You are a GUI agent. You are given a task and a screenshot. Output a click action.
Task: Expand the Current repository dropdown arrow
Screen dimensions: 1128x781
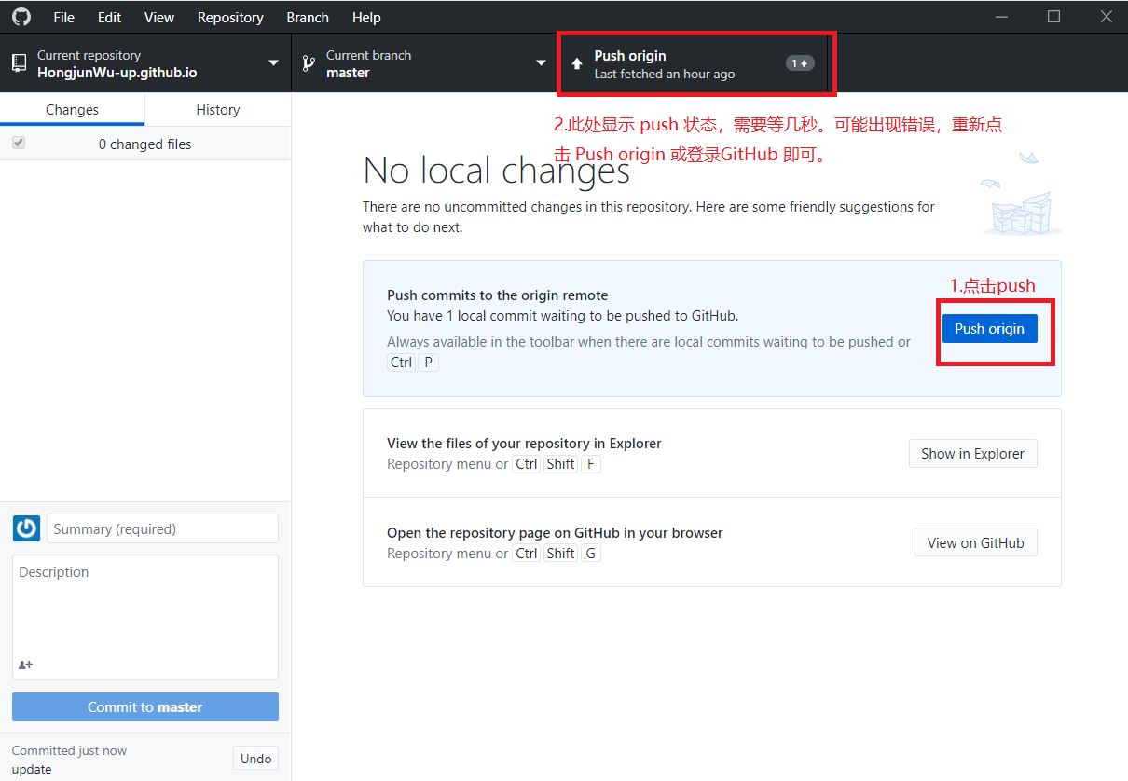point(273,63)
